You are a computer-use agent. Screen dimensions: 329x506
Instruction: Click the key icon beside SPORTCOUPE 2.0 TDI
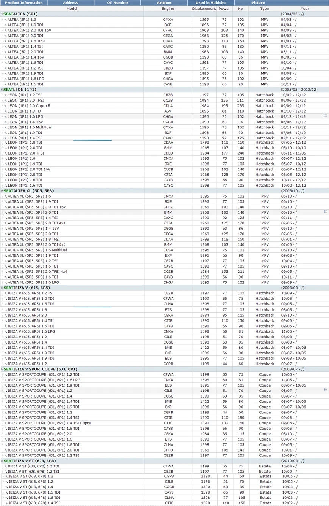tap(6, 450)
